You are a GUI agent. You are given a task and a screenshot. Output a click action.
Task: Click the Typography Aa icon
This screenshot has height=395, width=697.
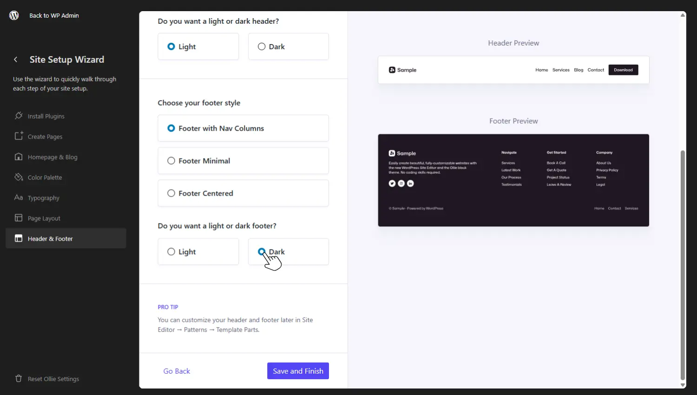point(19,197)
